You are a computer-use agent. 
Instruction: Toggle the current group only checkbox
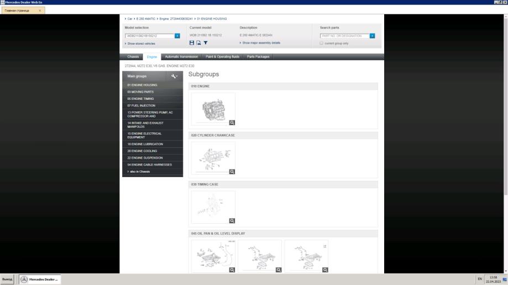pos(321,43)
